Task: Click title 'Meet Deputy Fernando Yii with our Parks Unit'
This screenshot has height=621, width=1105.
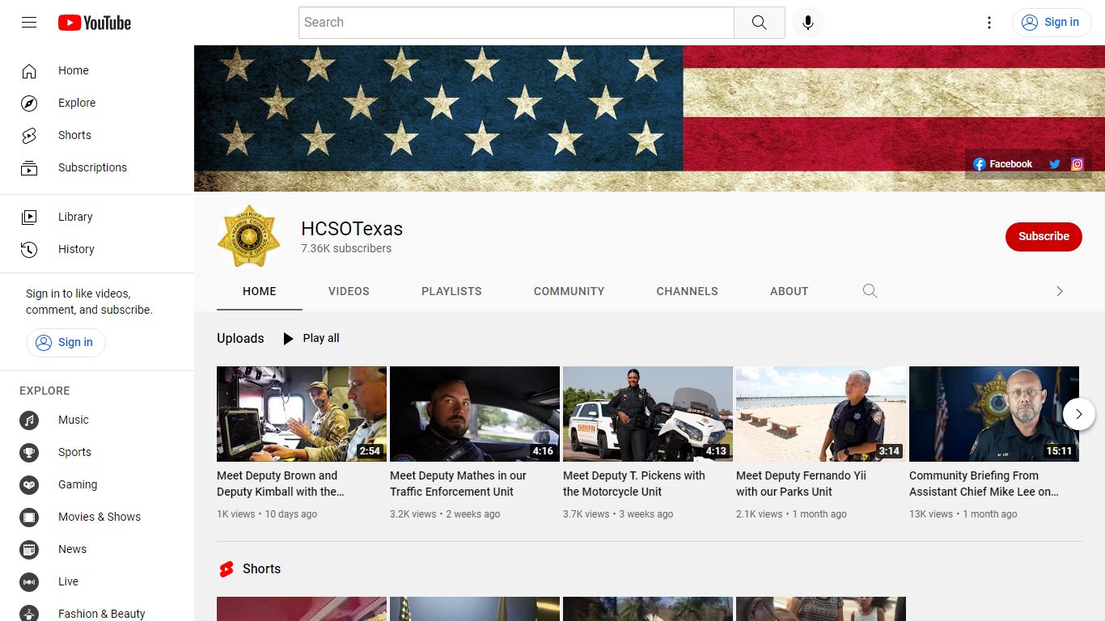Action: pos(802,484)
